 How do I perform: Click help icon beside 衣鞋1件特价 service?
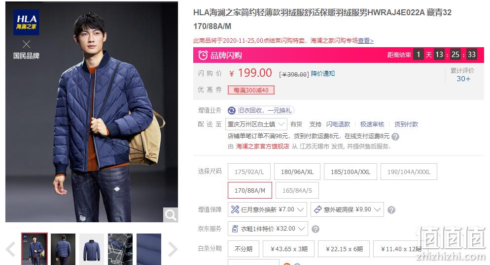coord(315,229)
